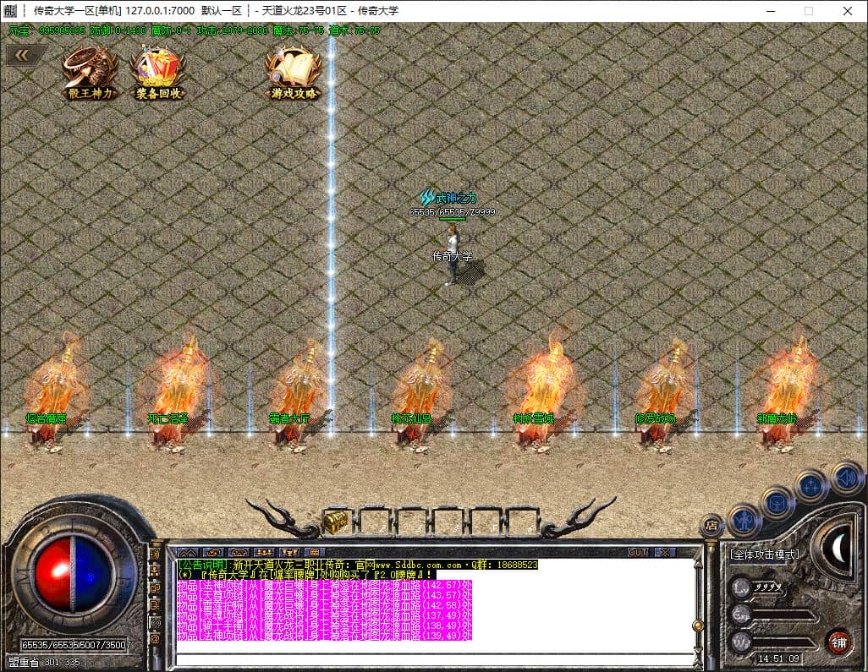Screen dimensions: 868x672
Task: Click sixth chat toolbar list icon
Action: click(315, 552)
